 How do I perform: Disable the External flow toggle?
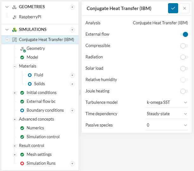coord(184,34)
